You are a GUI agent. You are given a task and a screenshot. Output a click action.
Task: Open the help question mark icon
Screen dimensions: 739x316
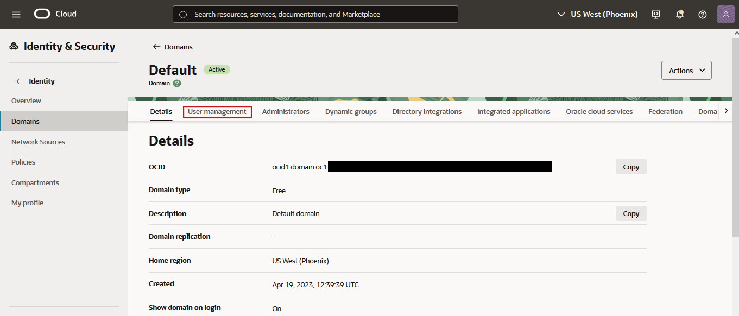(x=703, y=14)
